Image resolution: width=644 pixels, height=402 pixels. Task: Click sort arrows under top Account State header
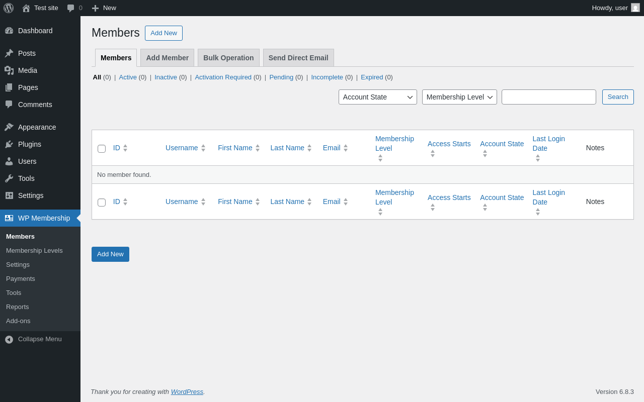(485, 153)
